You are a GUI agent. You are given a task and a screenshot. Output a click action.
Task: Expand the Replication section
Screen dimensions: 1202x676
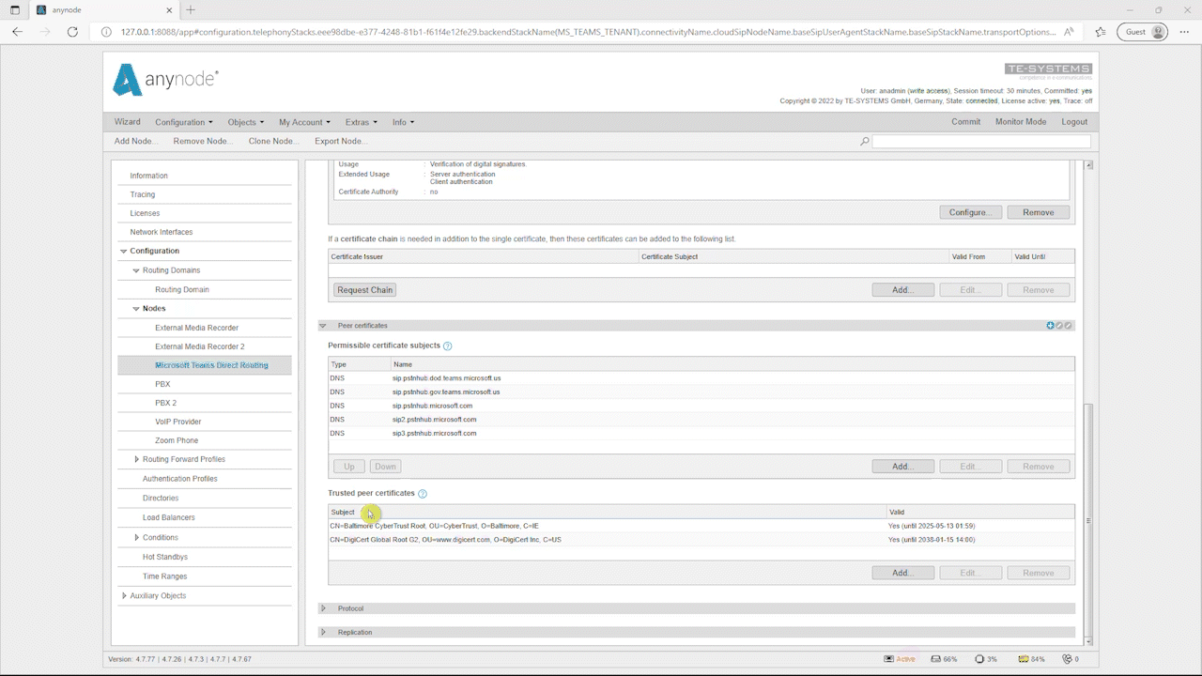323,633
